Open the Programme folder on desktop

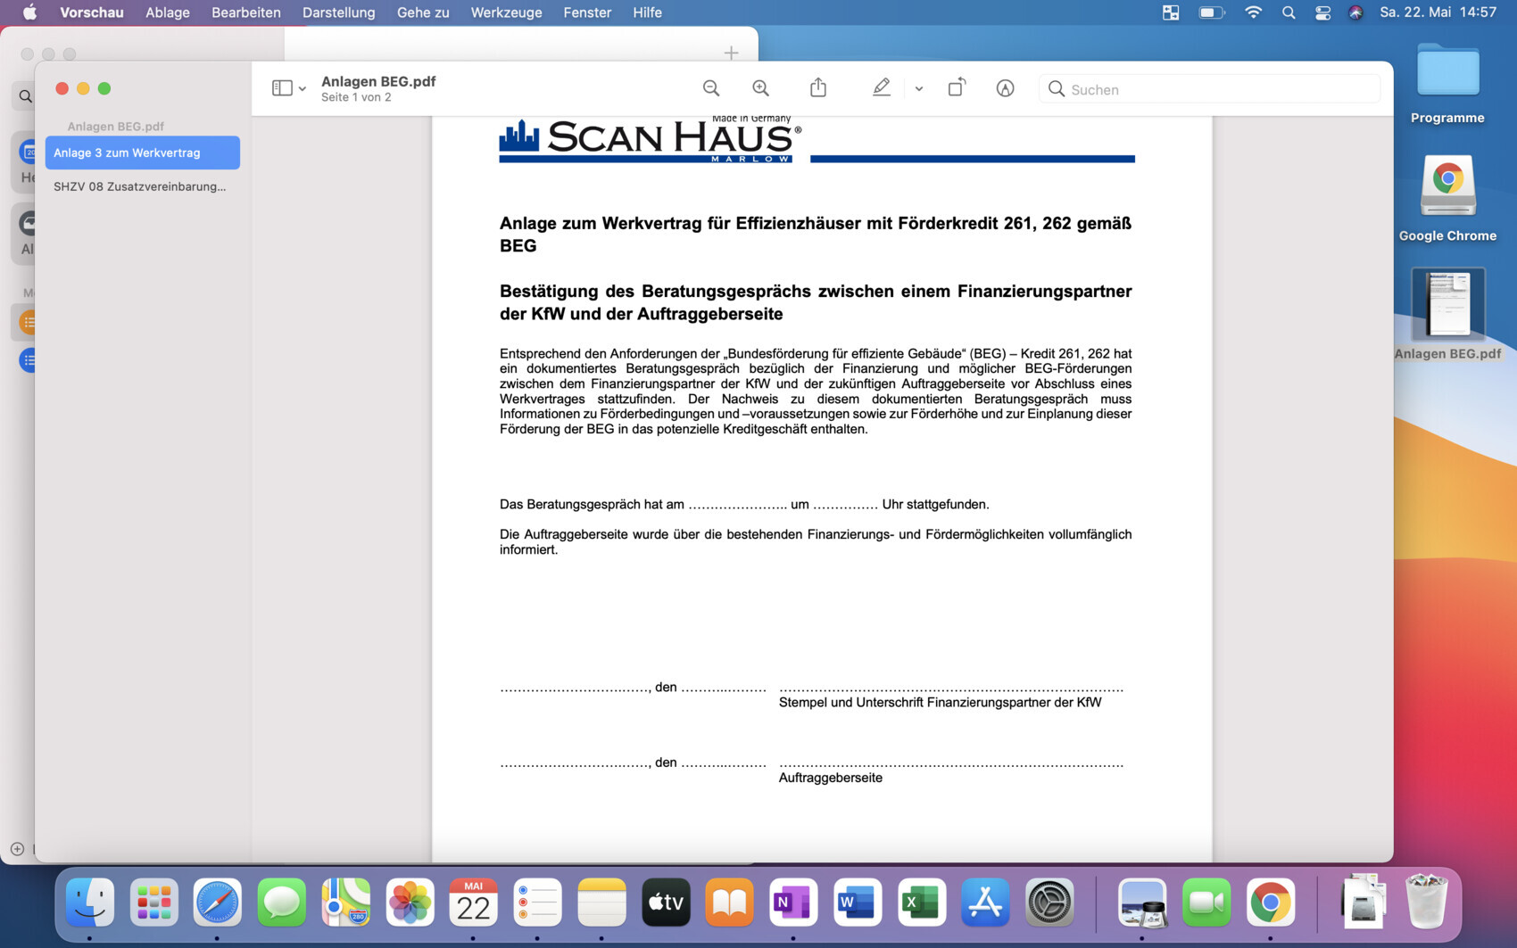tap(1447, 73)
